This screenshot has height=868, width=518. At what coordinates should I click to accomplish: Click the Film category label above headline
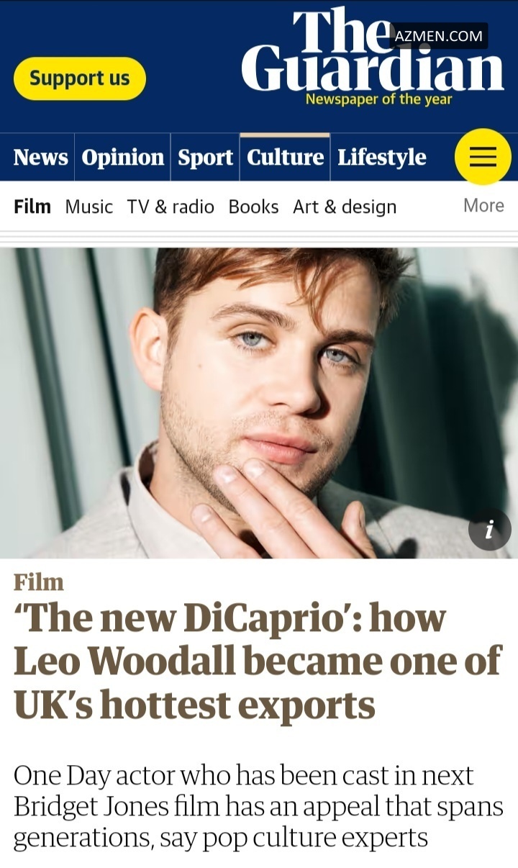coord(39,582)
